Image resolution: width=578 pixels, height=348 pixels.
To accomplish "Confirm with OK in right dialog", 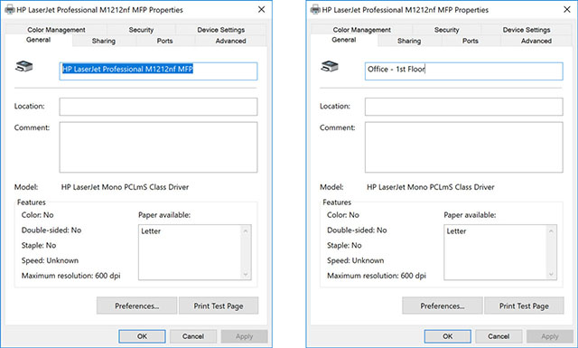I will point(448,336).
